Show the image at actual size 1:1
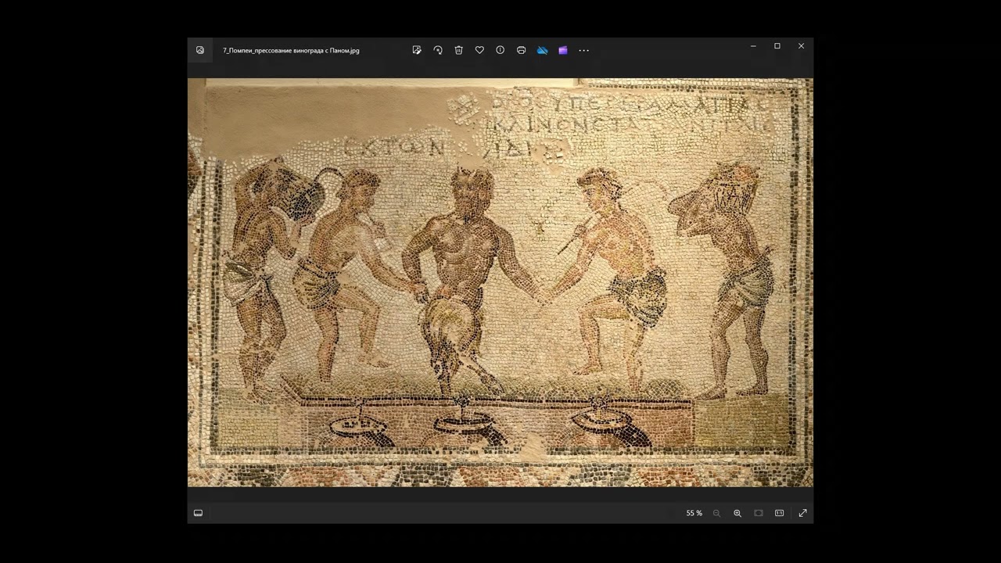 (x=780, y=513)
